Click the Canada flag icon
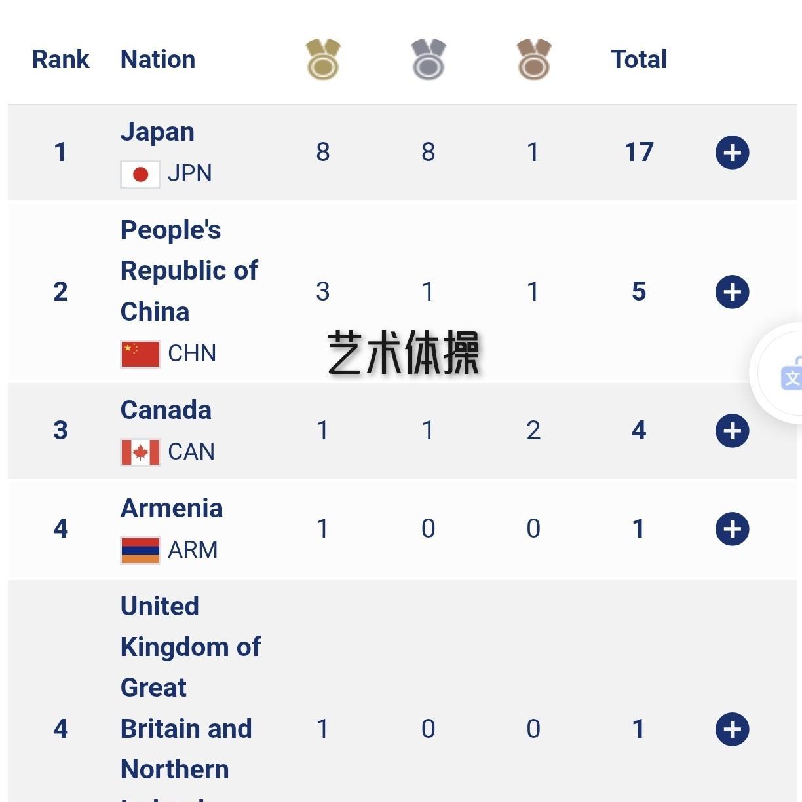This screenshot has width=802, height=802. 140,452
